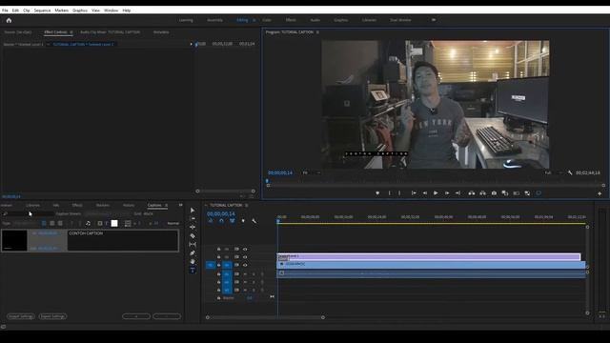Select the Slip tool
This screenshot has width=610, height=343.
(193, 244)
